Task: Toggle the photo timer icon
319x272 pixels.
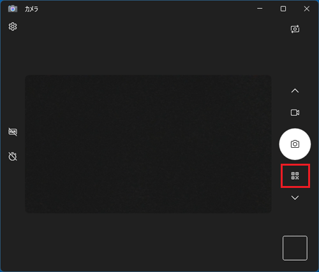Action: coord(13,156)
